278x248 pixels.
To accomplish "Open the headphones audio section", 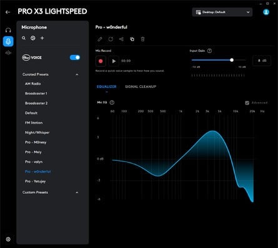I will click(8, 30).
